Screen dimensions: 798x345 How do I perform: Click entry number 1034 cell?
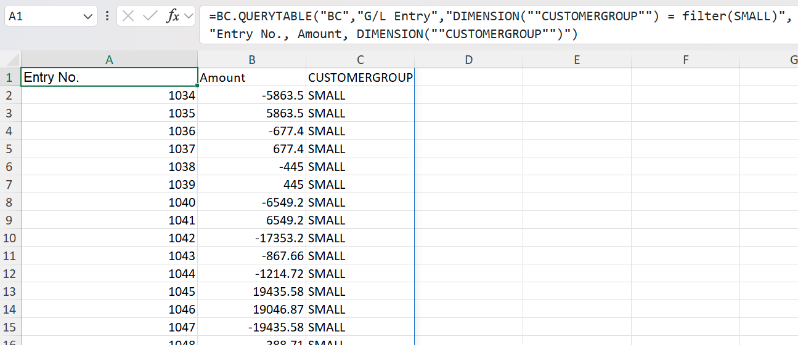point(109,95)
